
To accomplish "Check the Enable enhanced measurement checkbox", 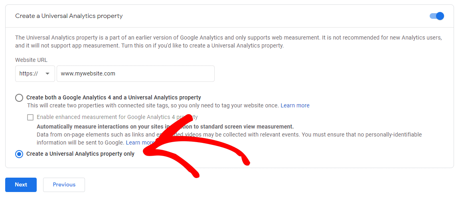I will coord(30,117).
